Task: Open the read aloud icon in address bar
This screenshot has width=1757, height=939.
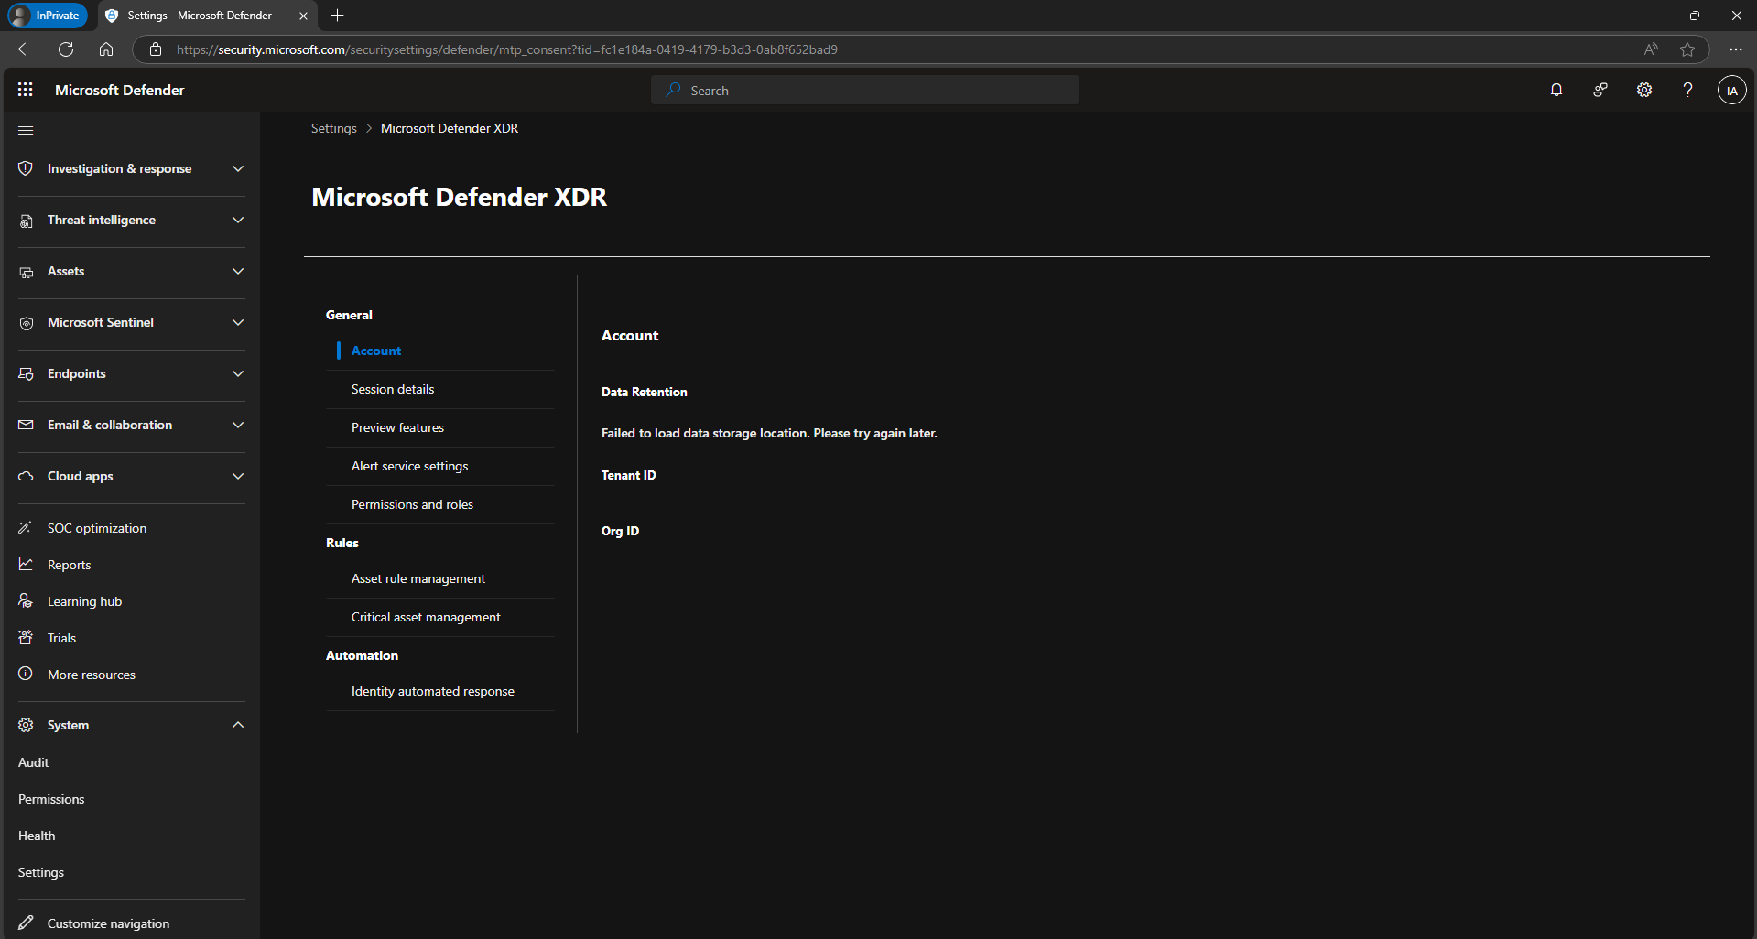Action: [1651, 49]
